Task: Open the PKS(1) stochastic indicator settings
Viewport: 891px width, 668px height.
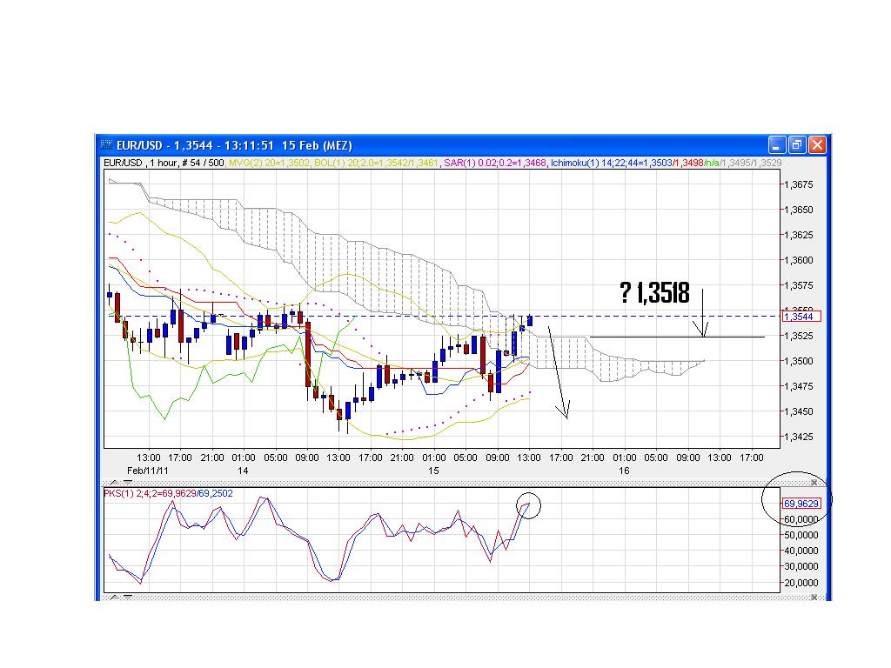Action: click(x=117, y=492)
